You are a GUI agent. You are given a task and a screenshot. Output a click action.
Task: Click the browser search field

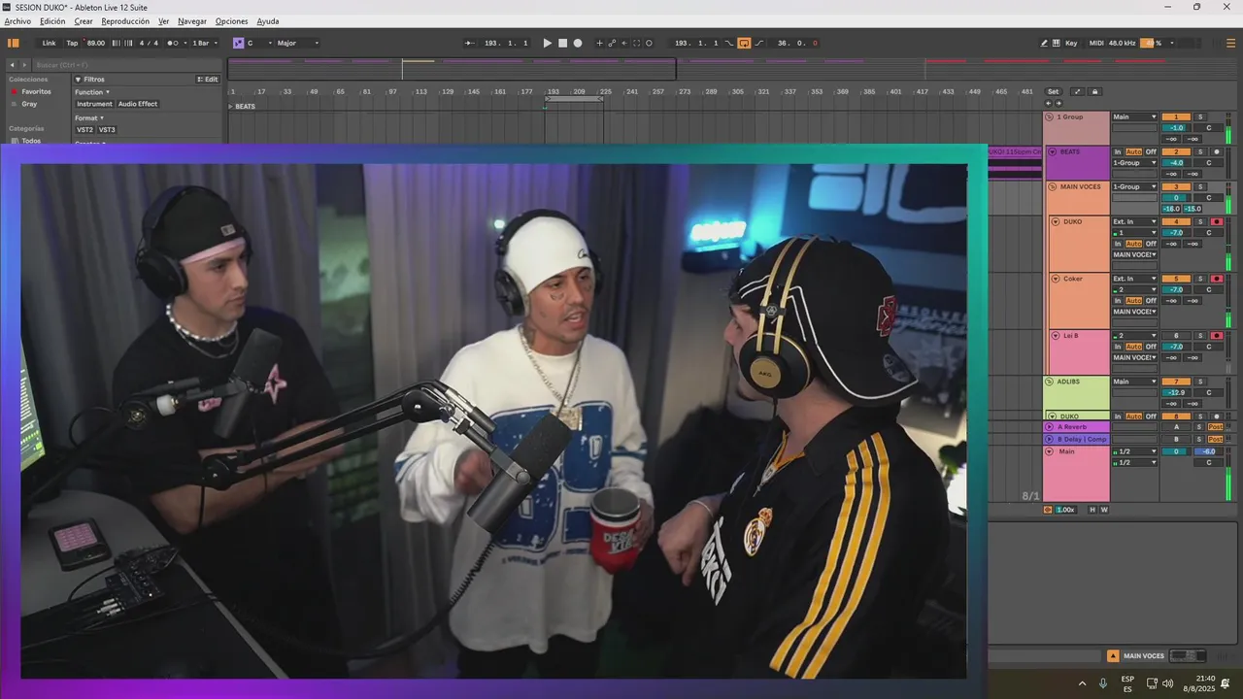coord(126,65)
